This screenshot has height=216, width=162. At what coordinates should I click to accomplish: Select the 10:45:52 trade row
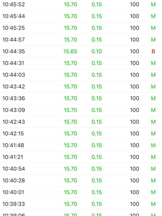81,4
